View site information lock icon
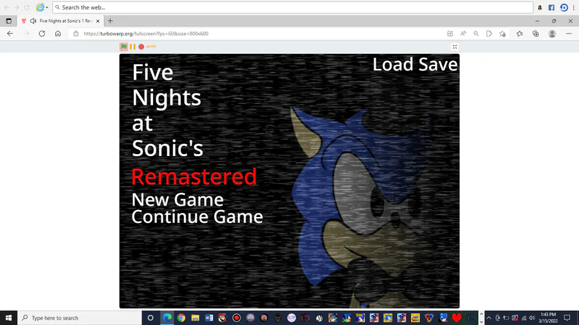This screenshot has width=579, height=325. [76, 33]
